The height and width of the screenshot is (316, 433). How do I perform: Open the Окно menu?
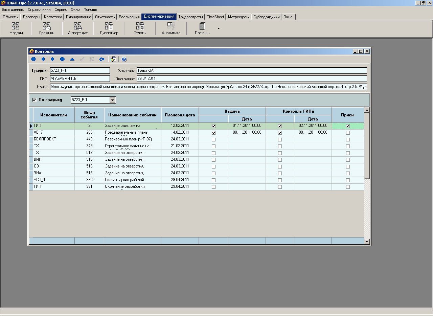point(75,9)
